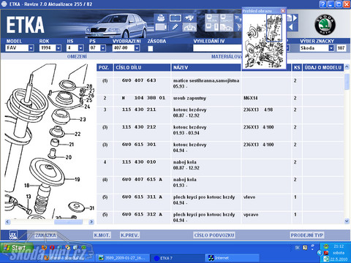Viewport: 351px width, 263px height.
Task: Click the handshake icon in toolbar
Action: (x=189, y=18)
